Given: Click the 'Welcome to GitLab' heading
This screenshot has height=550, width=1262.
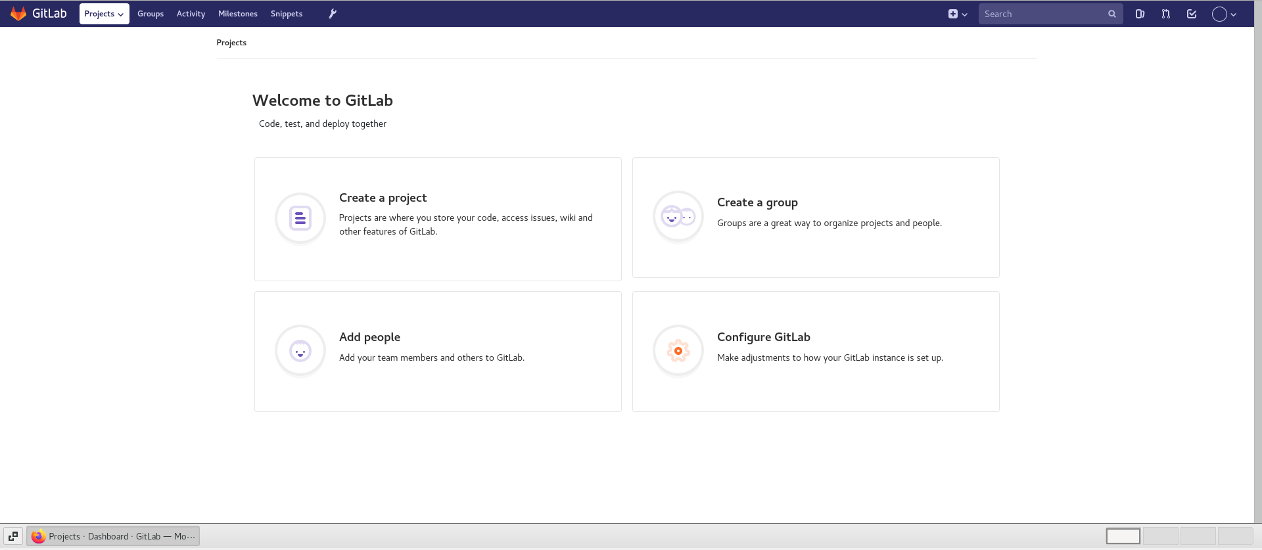Looking at the screenshot, I should [x=323, y=101].
